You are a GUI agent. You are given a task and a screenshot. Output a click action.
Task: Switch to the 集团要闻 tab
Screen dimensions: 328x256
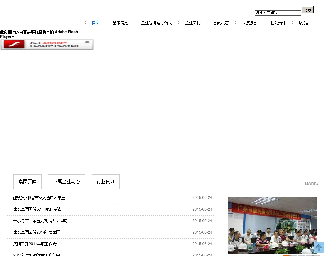(x=28, y=182)
